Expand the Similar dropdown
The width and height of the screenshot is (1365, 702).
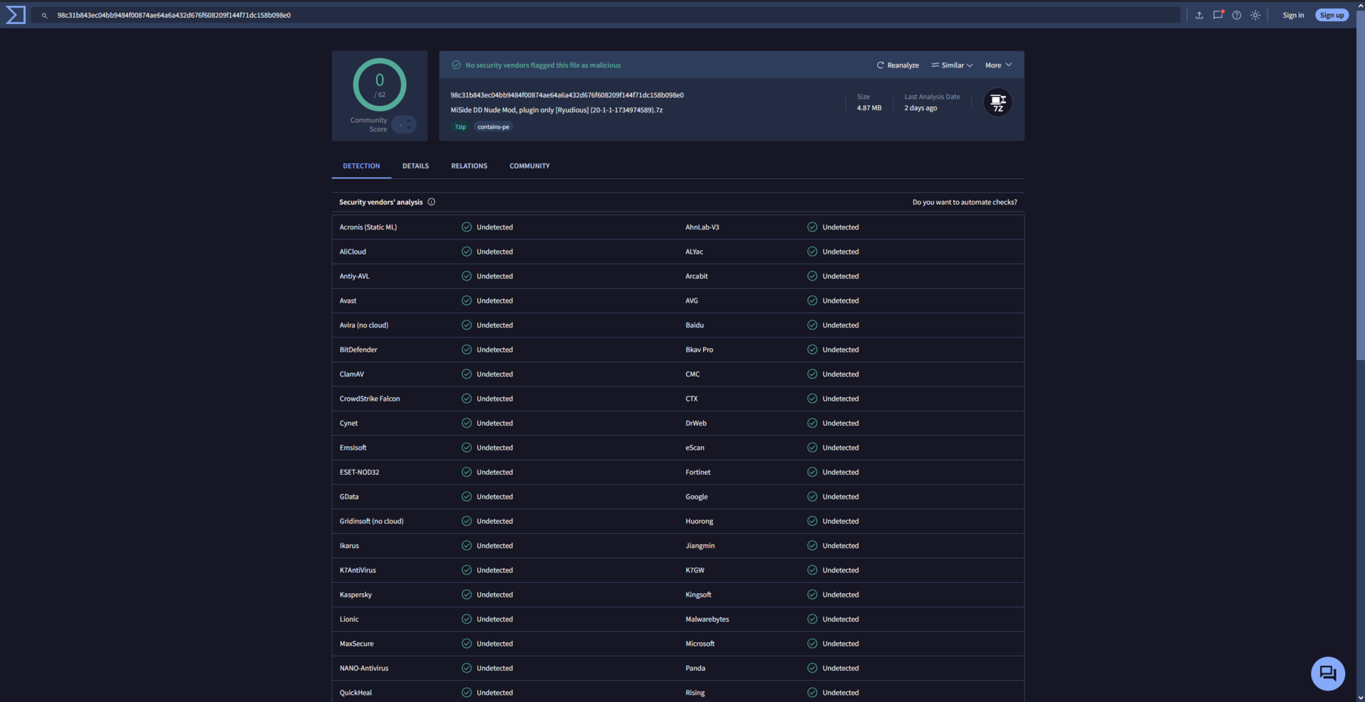pos(952,65)
